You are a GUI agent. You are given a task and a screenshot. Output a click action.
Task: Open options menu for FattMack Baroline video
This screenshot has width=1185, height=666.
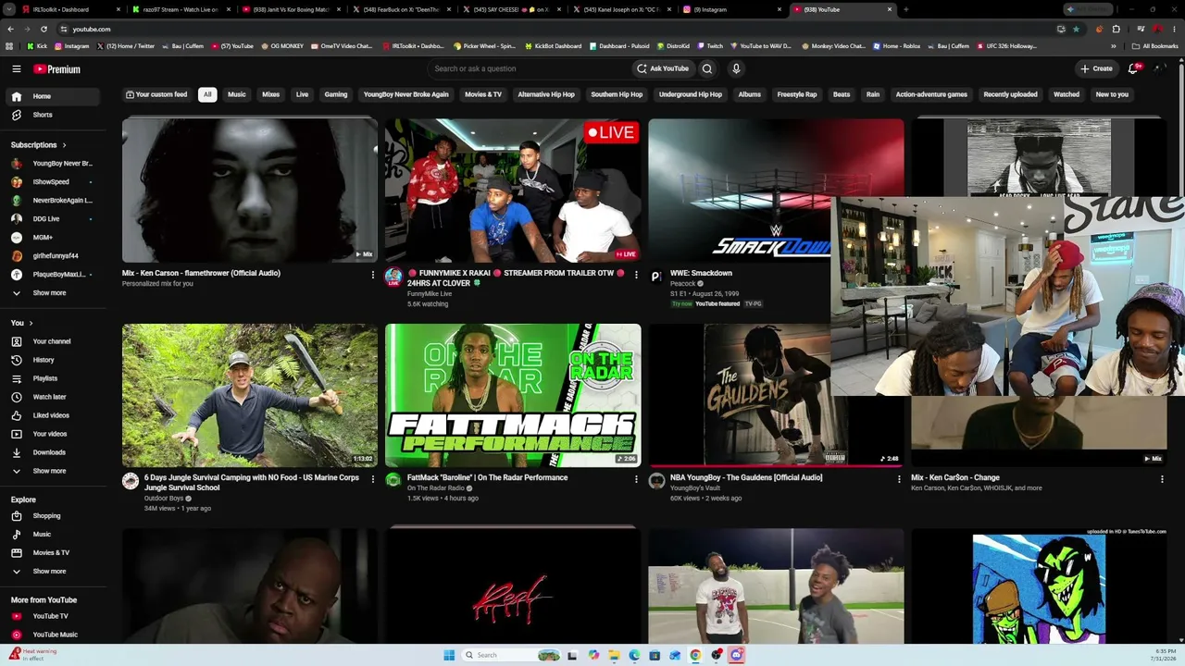pos(636,479)
